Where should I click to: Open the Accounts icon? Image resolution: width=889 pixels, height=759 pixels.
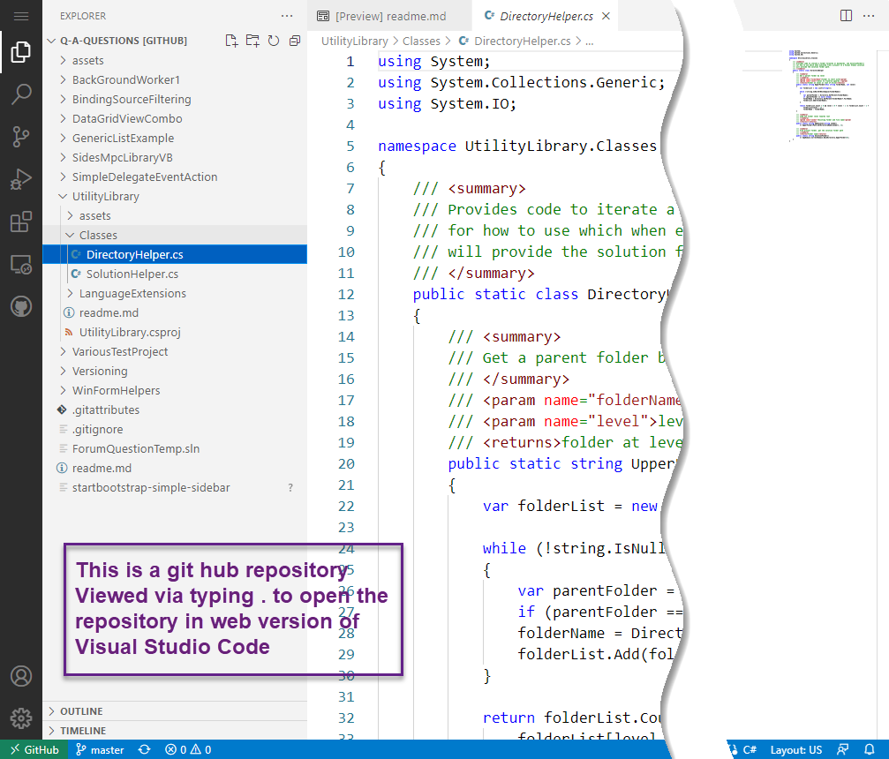(21, 676)
